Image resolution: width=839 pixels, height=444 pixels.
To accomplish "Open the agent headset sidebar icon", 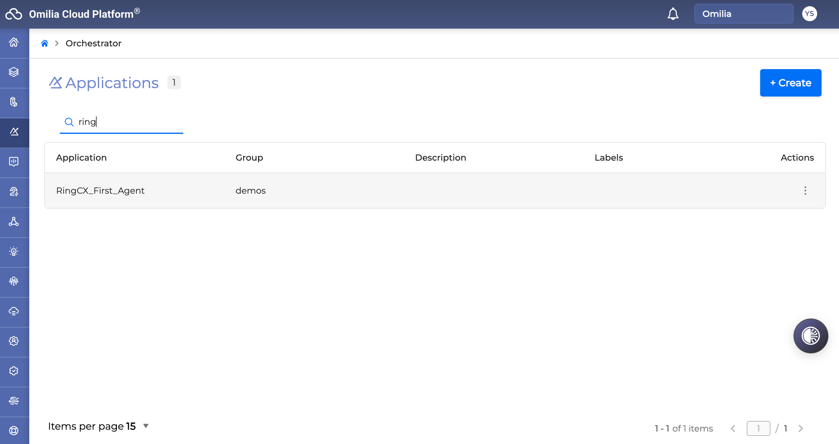I will click(14, 192).
